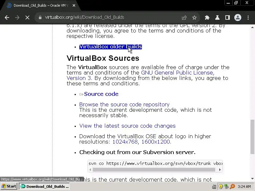The height and width of the screenshot is (191, 255).
Task: Open Chrome three-dot menu
Action: (248, 18)
